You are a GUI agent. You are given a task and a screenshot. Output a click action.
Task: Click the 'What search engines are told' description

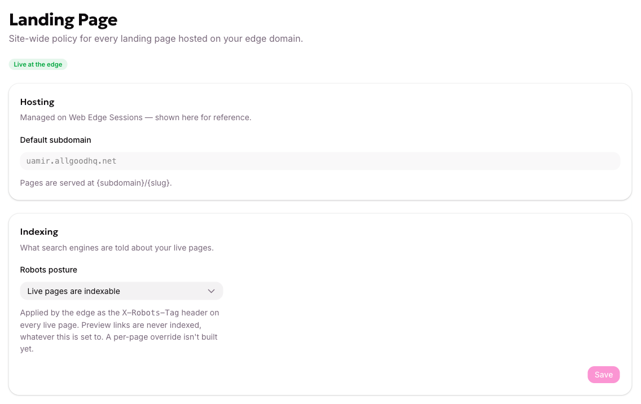coord(117,248)
